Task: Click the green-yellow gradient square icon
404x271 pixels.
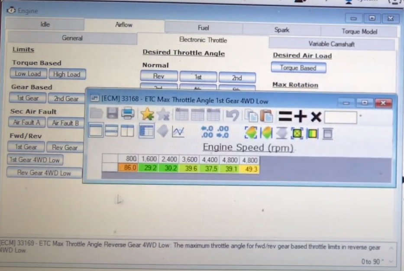Action: [x=312, y=134]
